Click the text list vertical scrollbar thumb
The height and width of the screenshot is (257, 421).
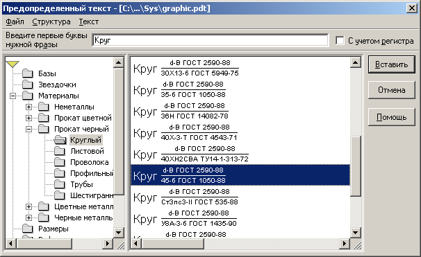pyautogui.click(x=356, y=166)
